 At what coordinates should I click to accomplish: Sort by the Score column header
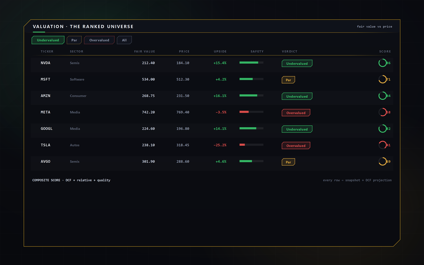(x=385, y=51)
